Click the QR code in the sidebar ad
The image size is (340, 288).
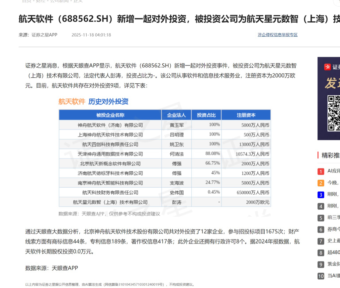[333, 113]
